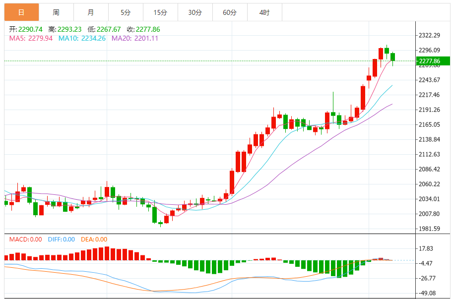Click the 2322.29 price axis label

(430, 35)
